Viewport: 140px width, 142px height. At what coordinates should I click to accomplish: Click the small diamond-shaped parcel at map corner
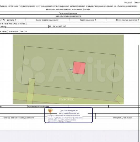119,99
